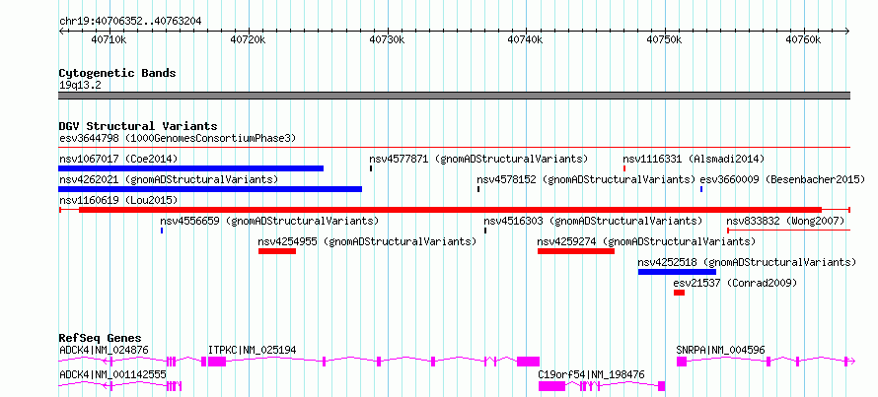Click the 40730k ruler tick label

point(388,40)
